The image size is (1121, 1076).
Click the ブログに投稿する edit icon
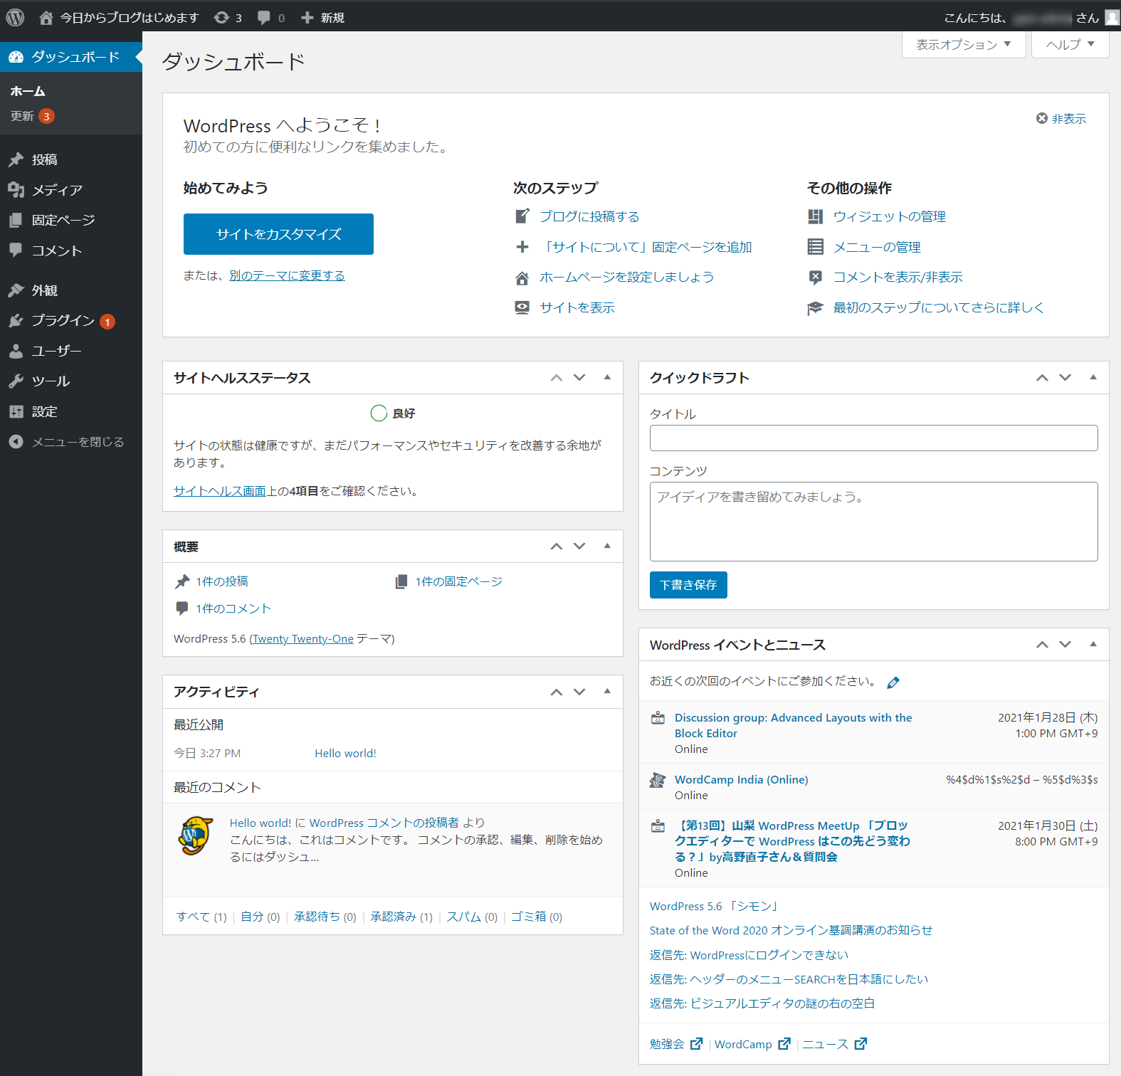click(x=522, y=216)
